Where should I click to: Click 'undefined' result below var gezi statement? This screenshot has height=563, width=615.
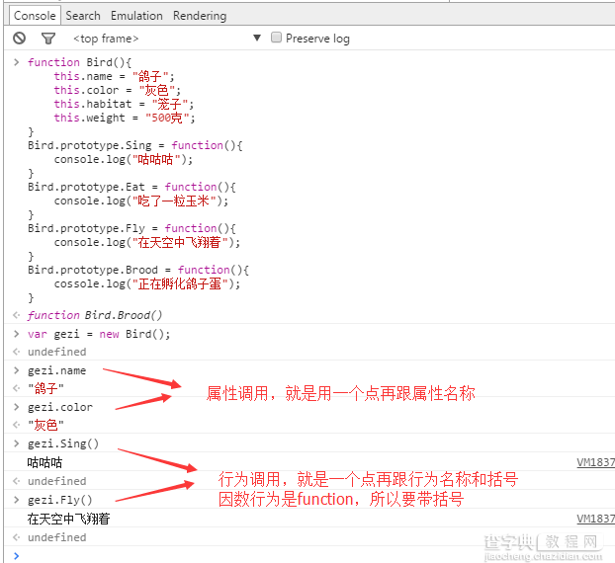[x=57, y=352]
